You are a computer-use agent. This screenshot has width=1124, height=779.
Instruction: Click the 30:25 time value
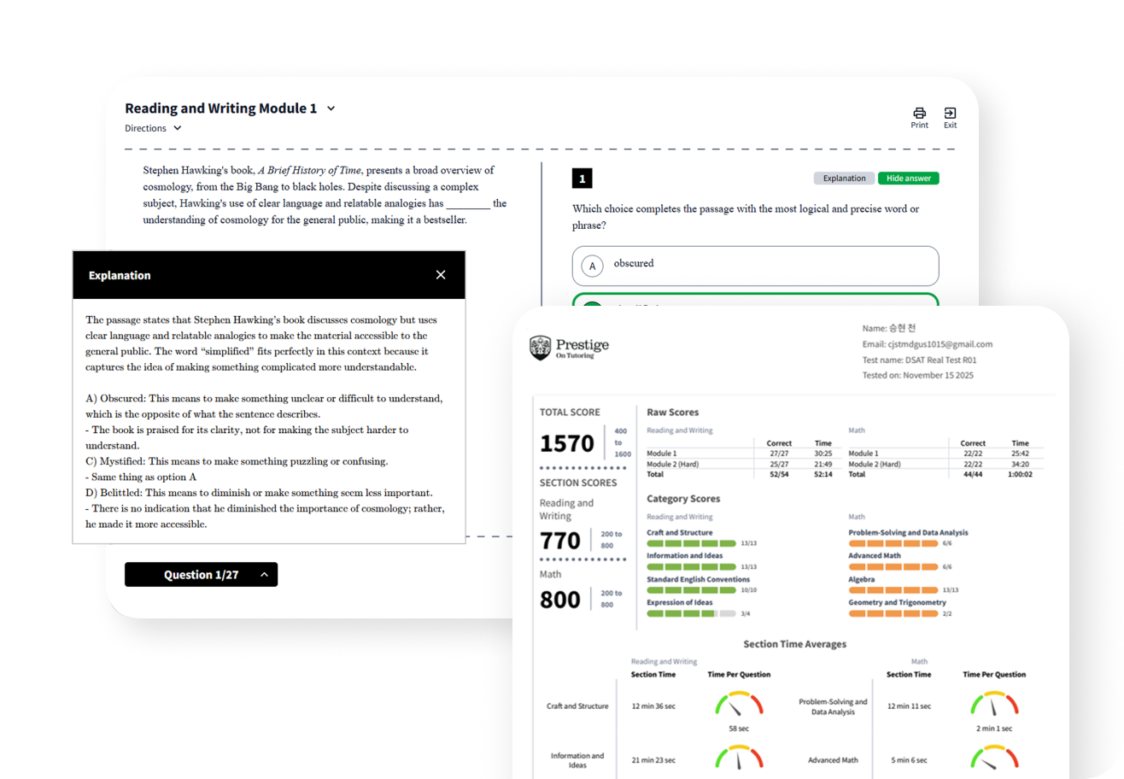coord(823,454)
